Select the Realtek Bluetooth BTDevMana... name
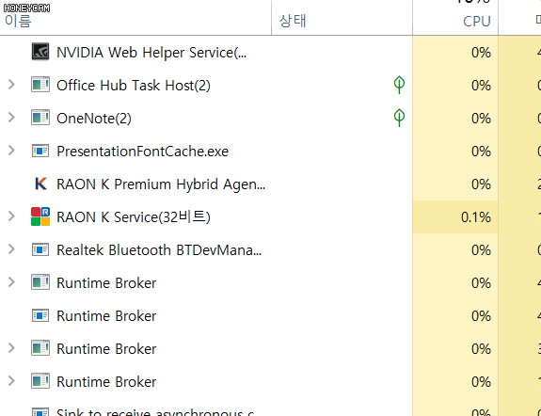This screenshot has height=416, width=541. point(159,250)
